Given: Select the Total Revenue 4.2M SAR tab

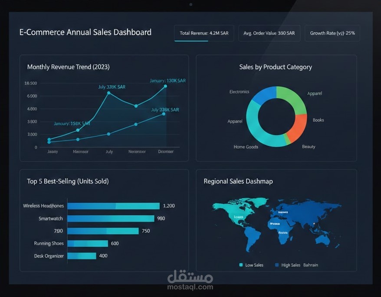Looking at the screenshot, I should [204, 33].
